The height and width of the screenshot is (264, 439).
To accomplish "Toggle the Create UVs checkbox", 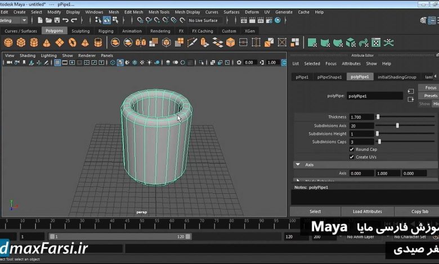I will click(352, 157).
